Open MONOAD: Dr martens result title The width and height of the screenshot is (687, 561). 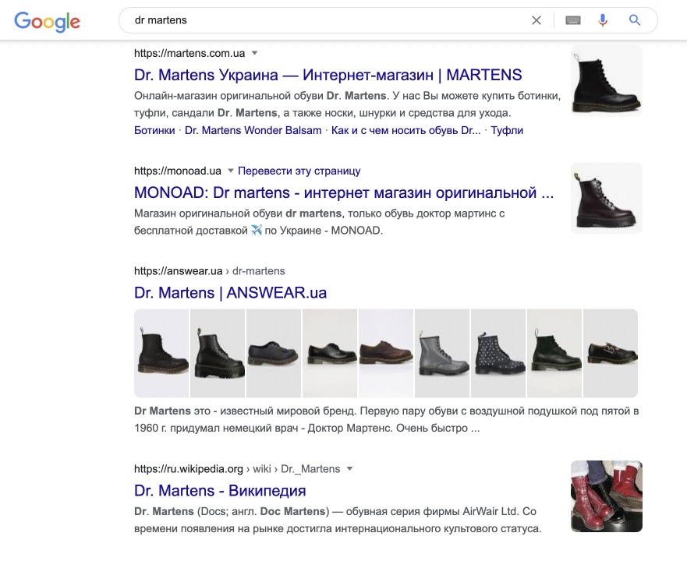tap(344, 192)
